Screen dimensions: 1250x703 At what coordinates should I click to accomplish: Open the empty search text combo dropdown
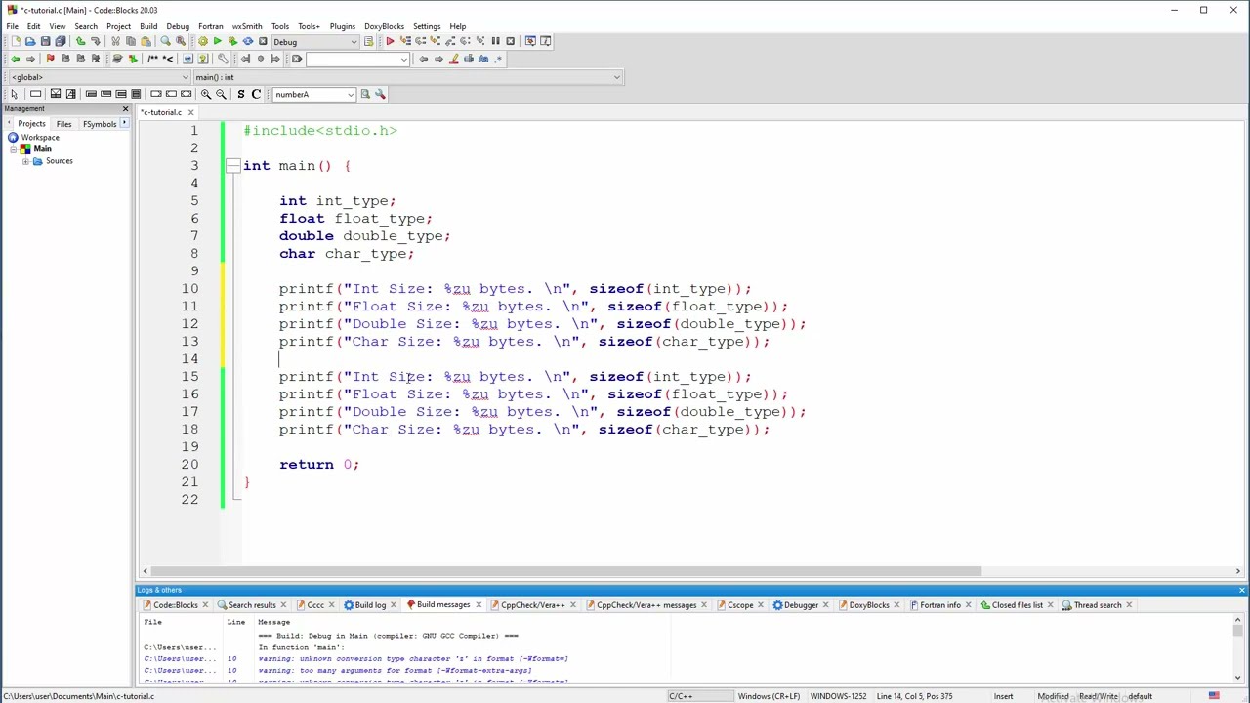(404, 59)
